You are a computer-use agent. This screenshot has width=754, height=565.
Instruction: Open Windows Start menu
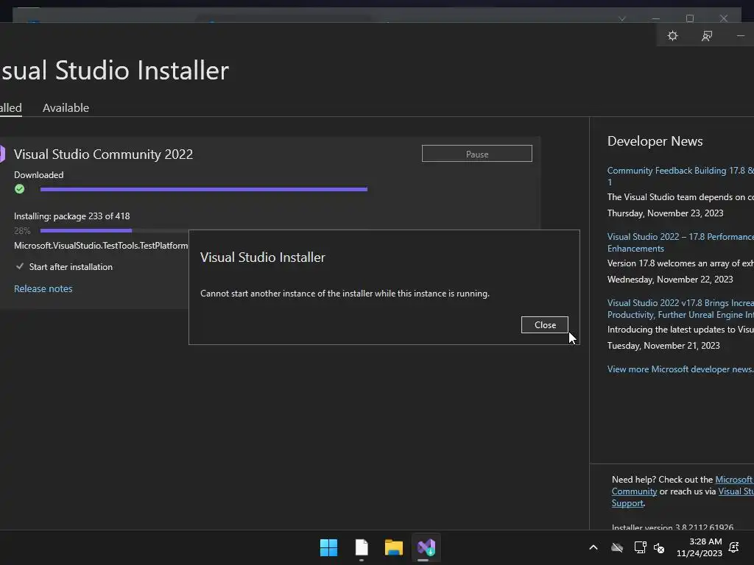click(x=328, y=547)
